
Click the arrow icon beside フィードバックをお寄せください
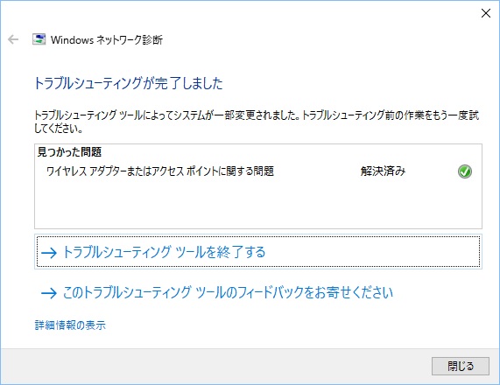(x=49, y=293)
